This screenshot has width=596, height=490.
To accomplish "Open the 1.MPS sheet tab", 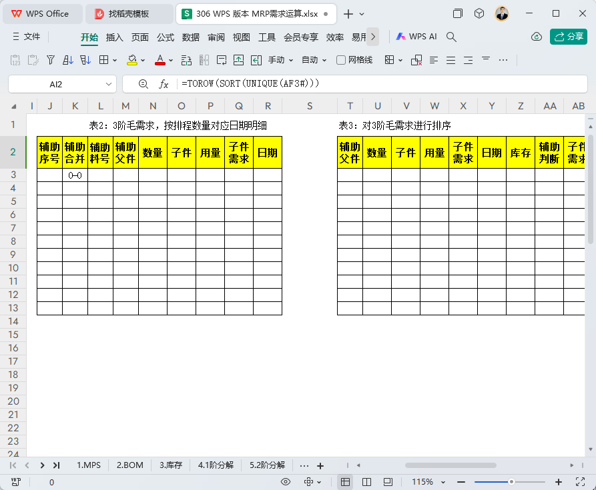I will (x=89, y=465).
